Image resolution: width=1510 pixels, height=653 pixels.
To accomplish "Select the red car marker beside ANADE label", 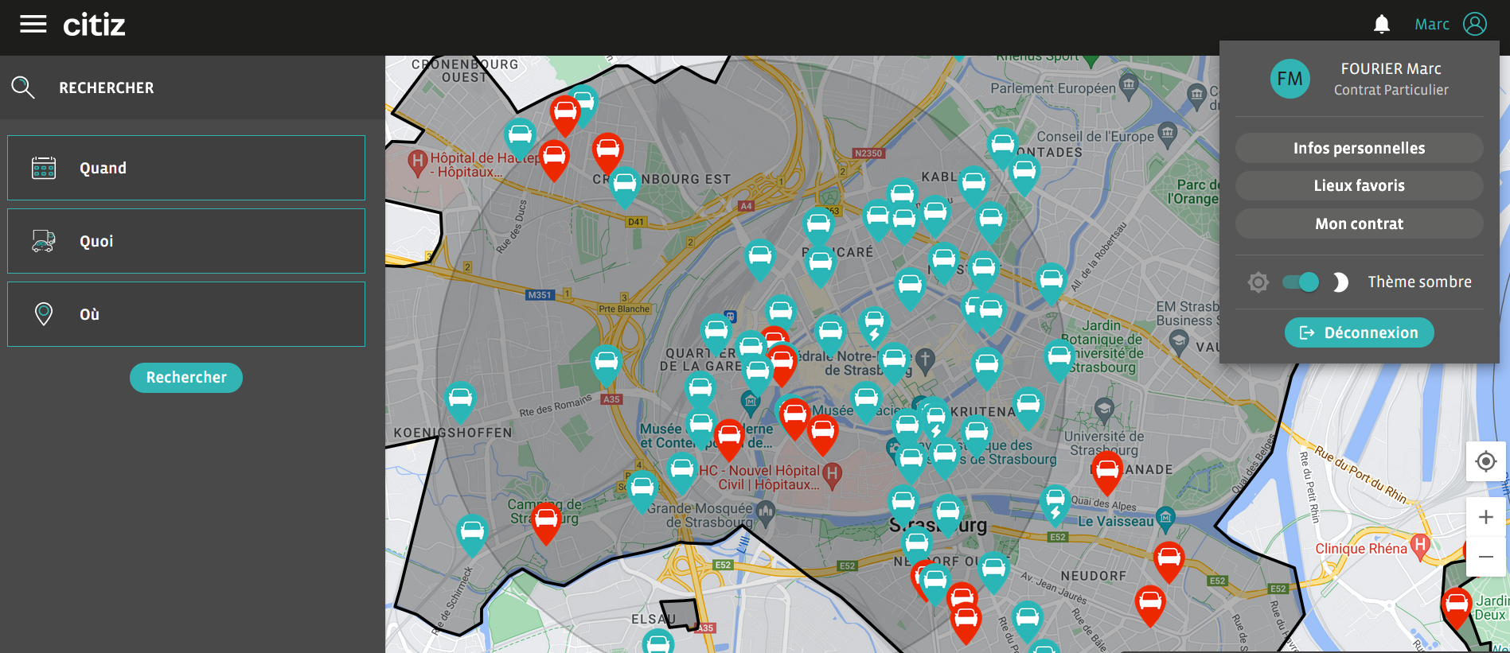I will tap(1106, 471).
